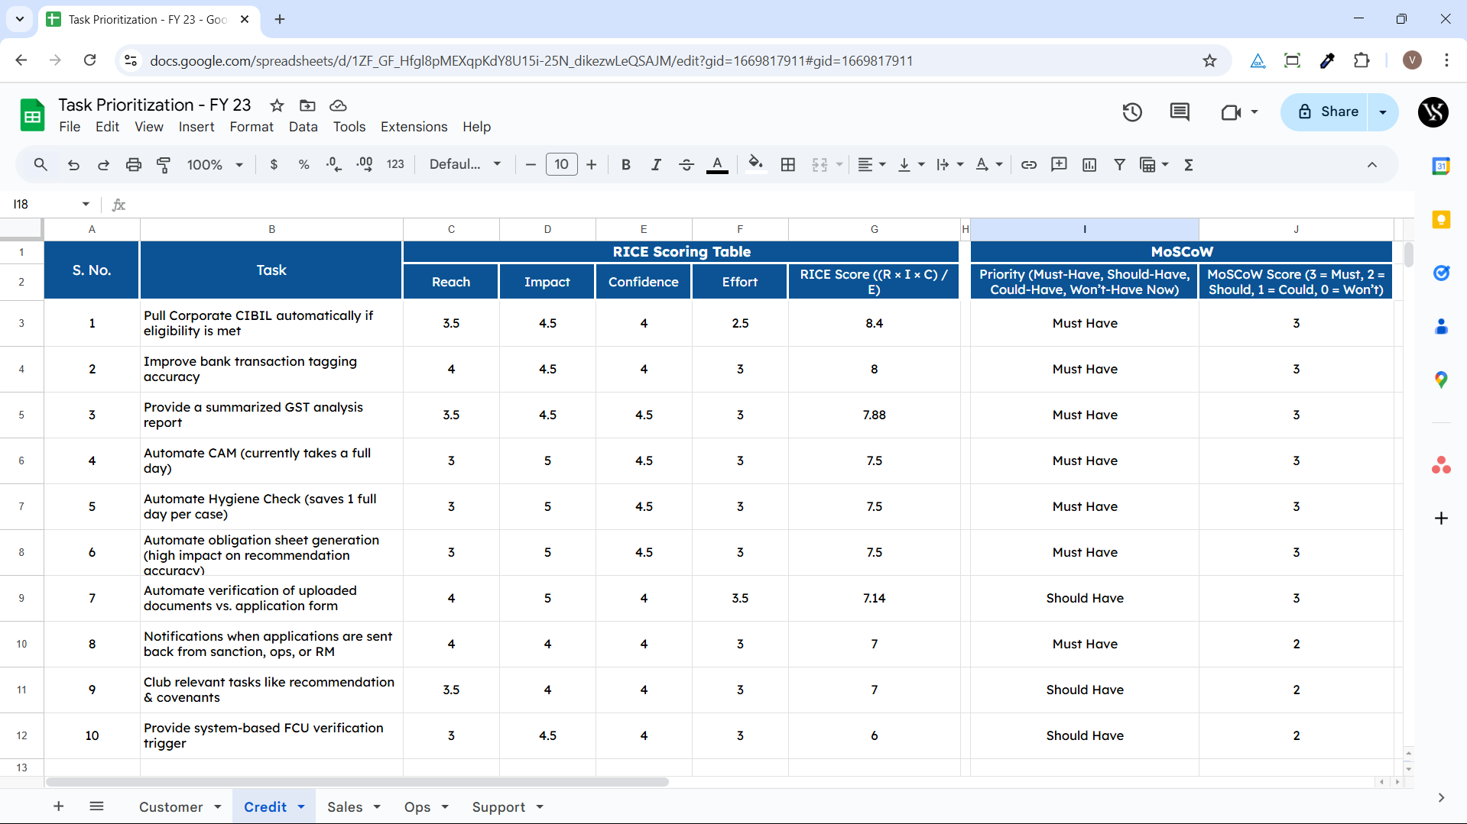Hide the menus with collapse arrow

tap(1372, 164)
